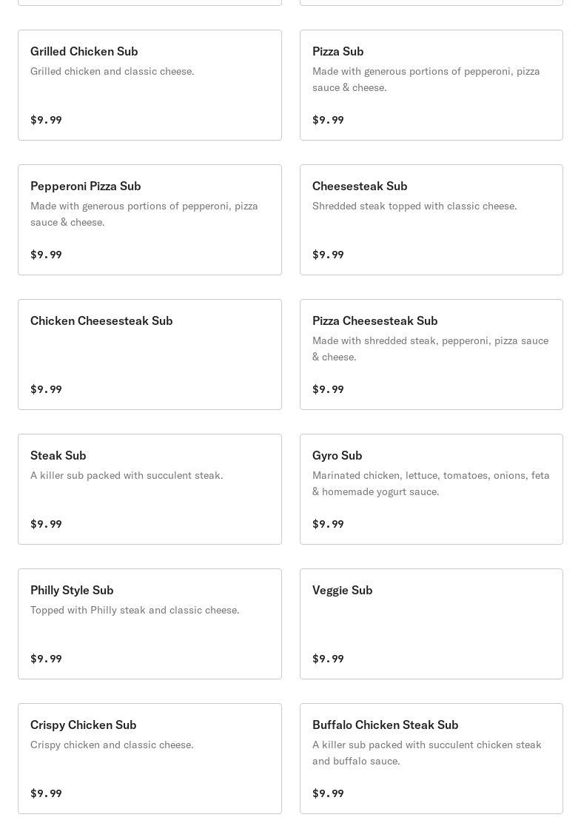The height and width of the screenshot is (823, 581).
Task: Click the Steak Sub description text
Action: click(127, 475)
